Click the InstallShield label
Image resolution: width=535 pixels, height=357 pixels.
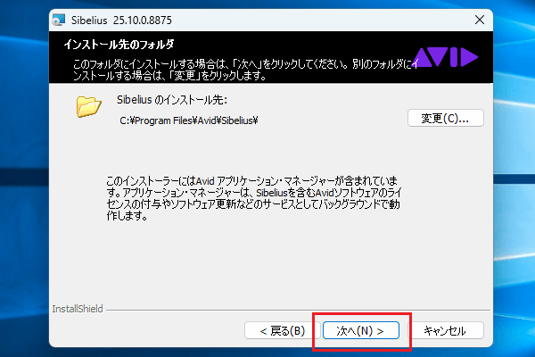pos(78,309)
